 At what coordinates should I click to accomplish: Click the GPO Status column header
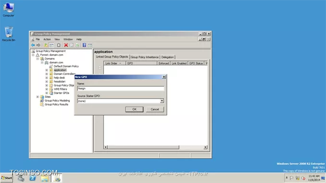click(196, 63)
